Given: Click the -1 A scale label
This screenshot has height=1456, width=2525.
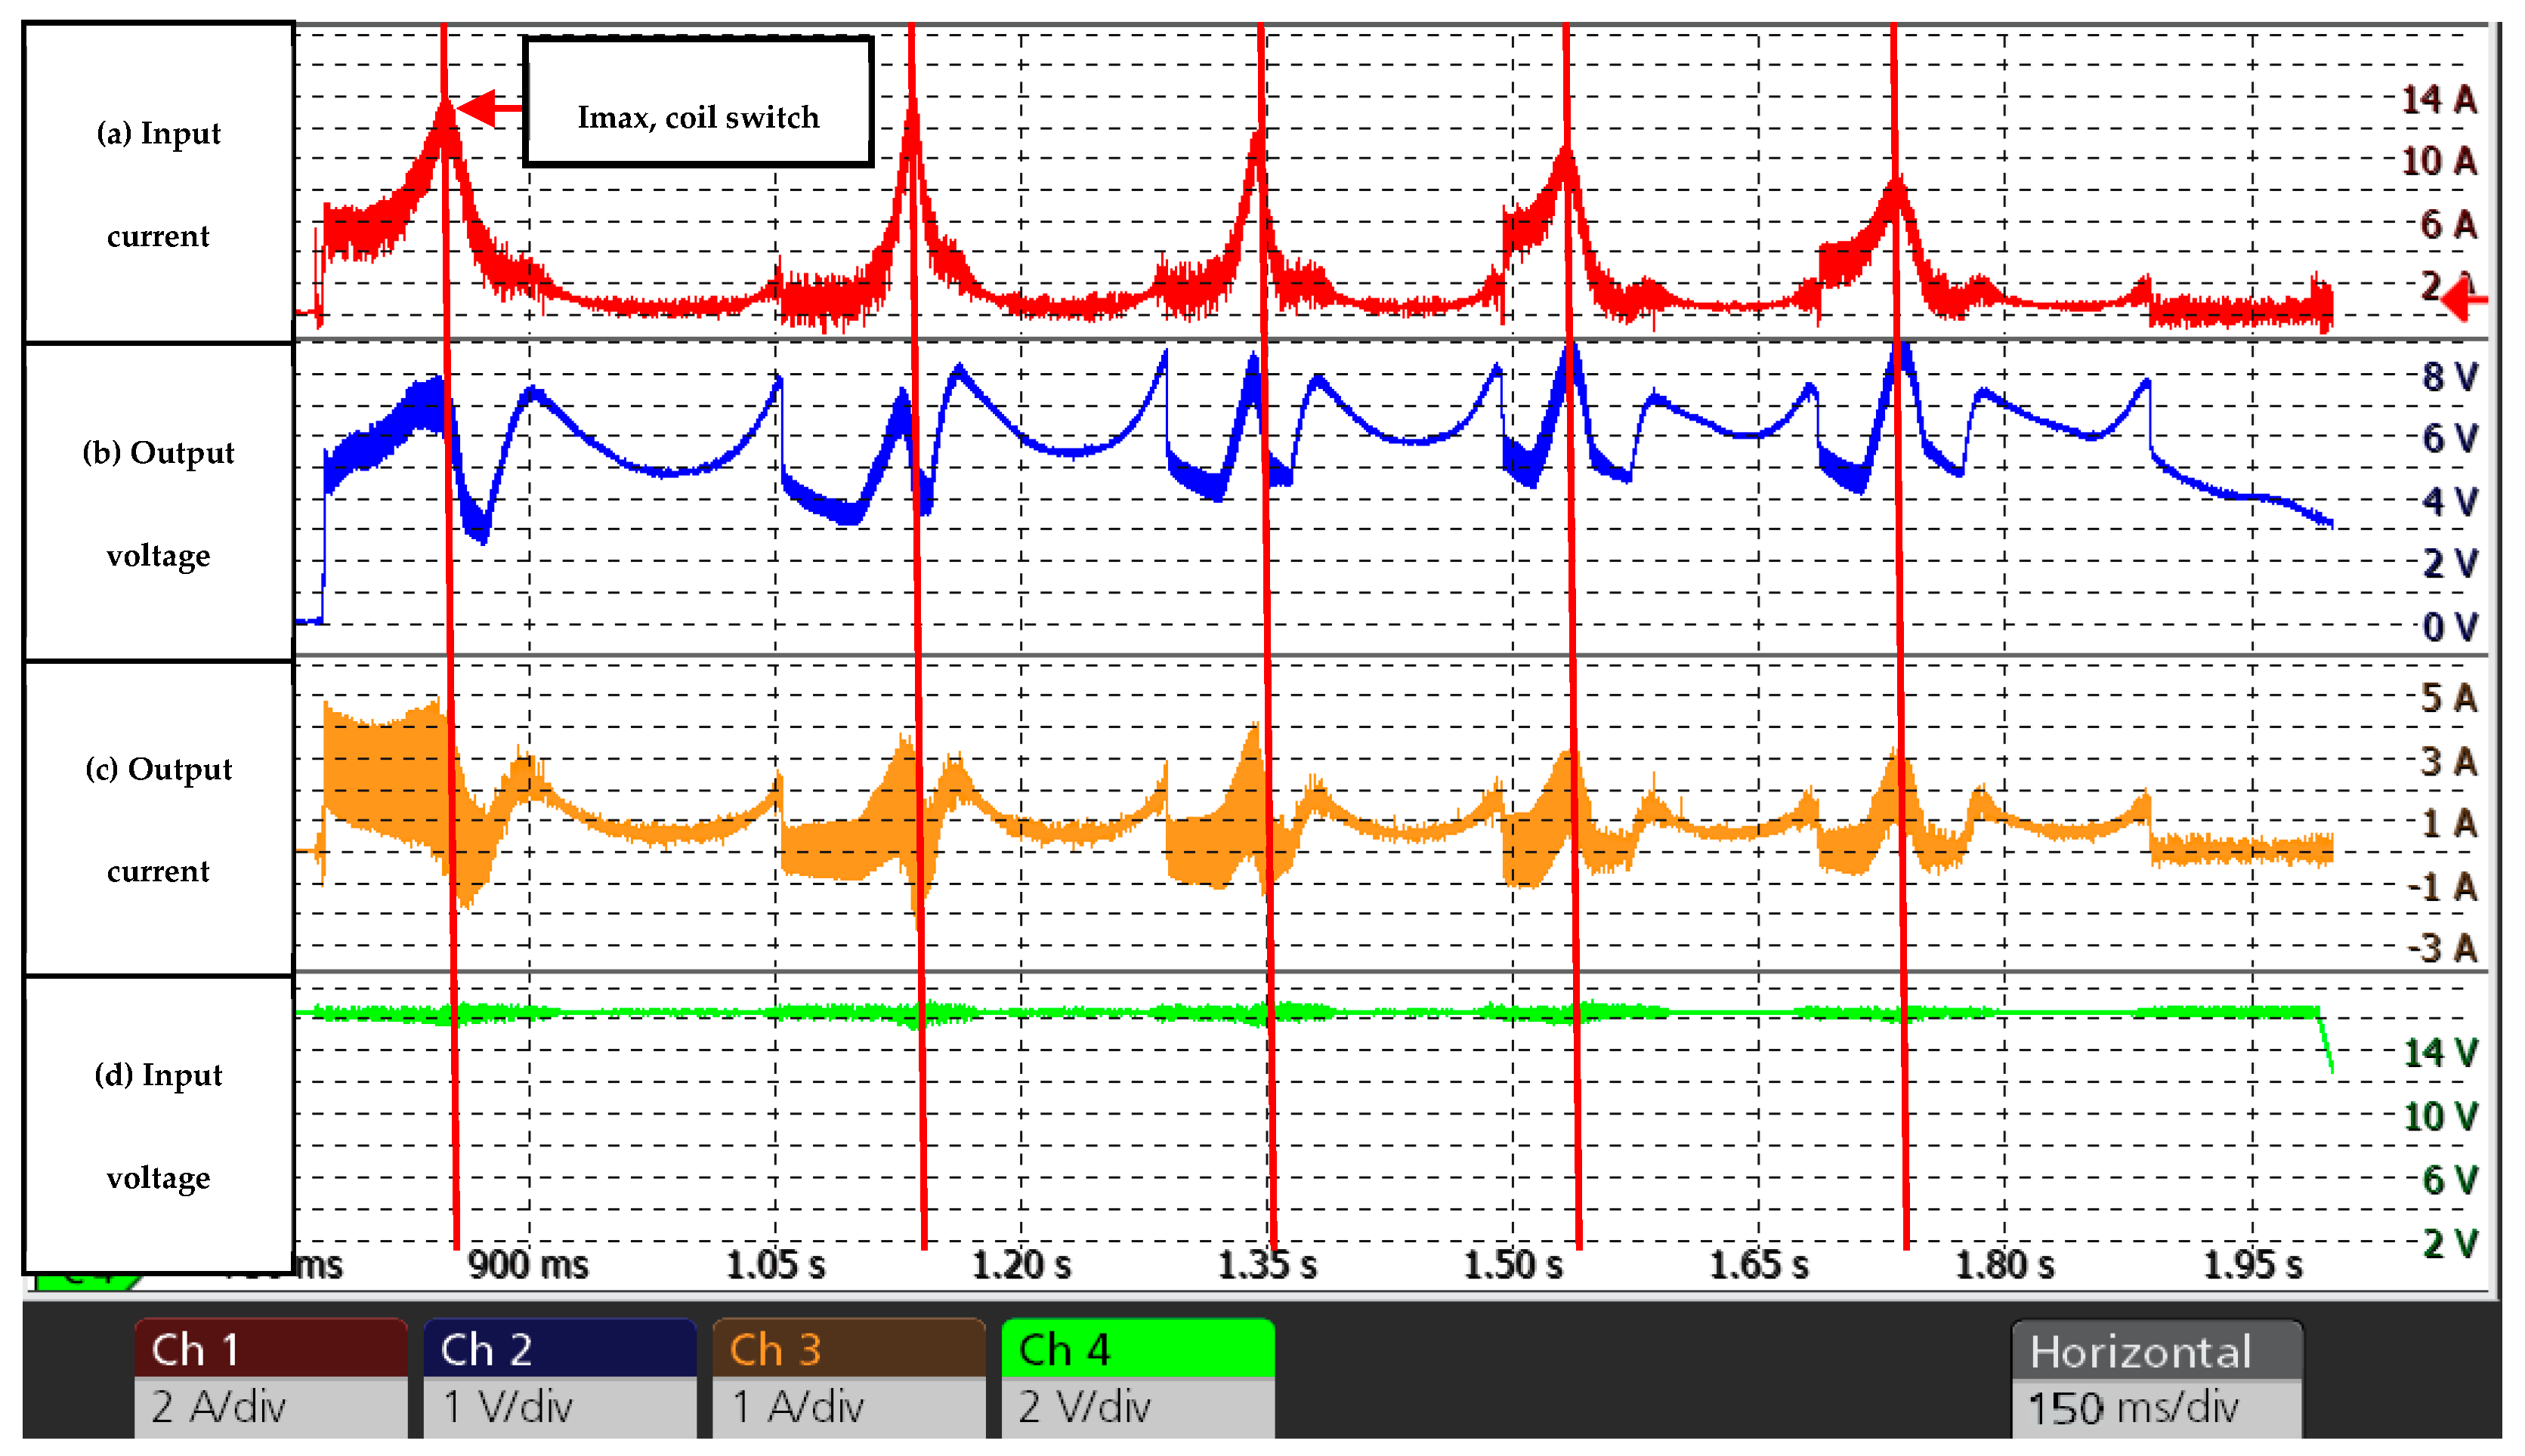Looking at the screenshot, I should (2443, 887).
